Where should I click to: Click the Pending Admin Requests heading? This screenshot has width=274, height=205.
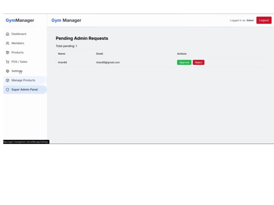click(82, 38)
